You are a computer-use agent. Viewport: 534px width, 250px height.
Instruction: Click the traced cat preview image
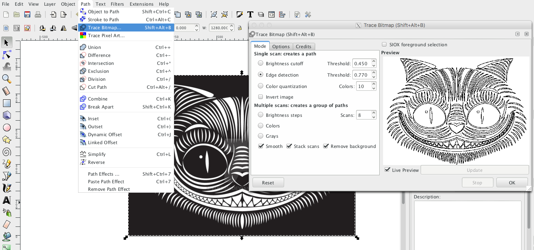click(456, 110)
